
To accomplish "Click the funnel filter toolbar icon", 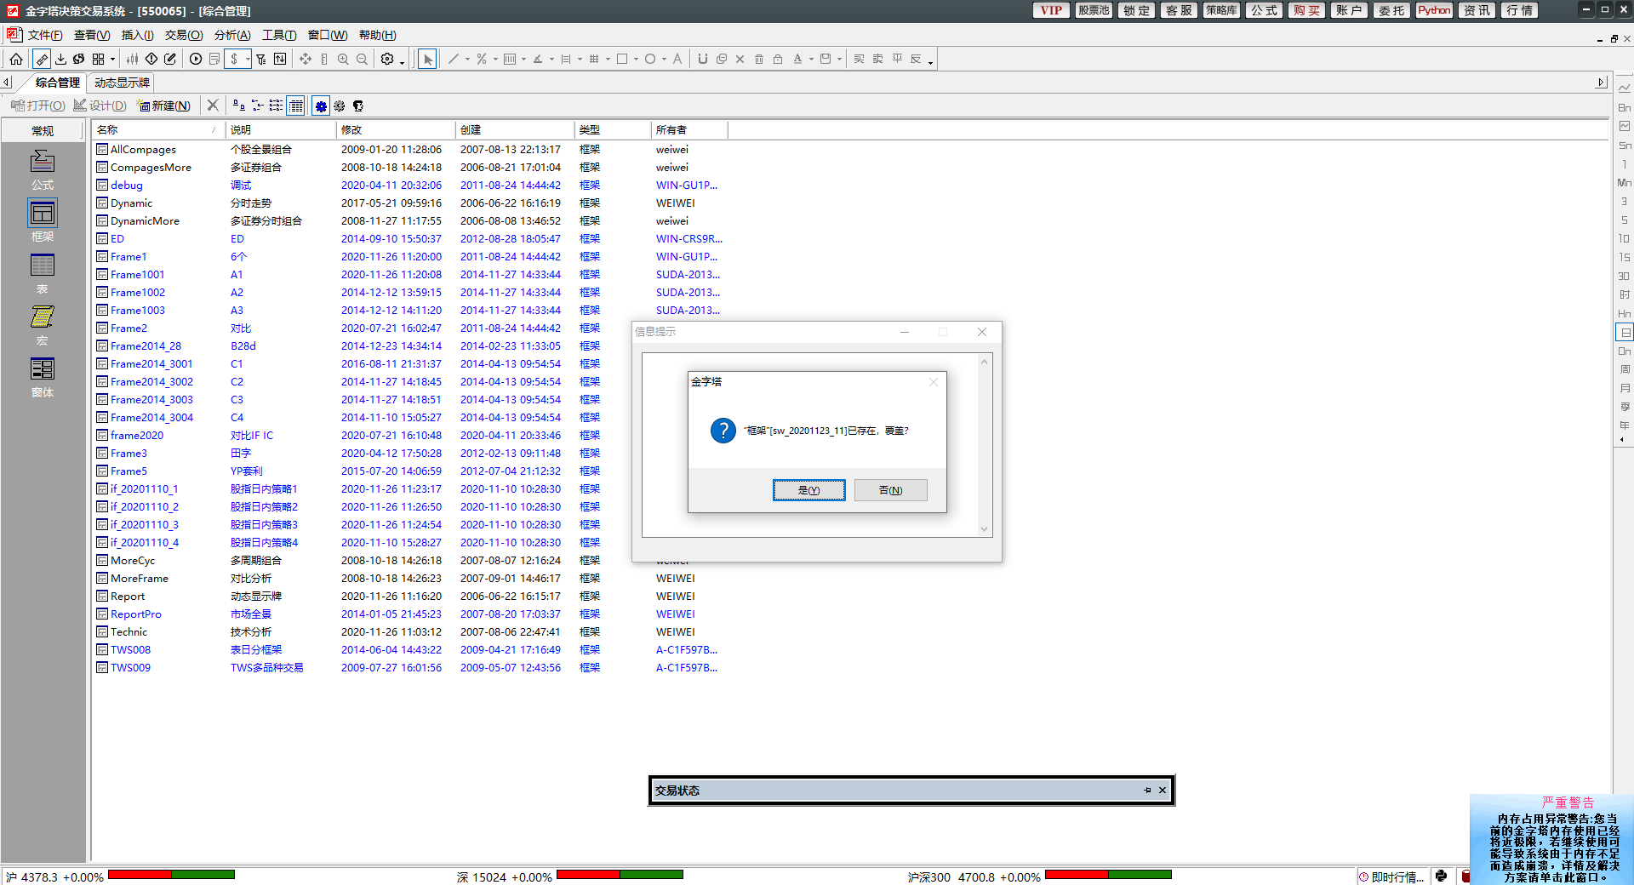I will coord(261,59).
